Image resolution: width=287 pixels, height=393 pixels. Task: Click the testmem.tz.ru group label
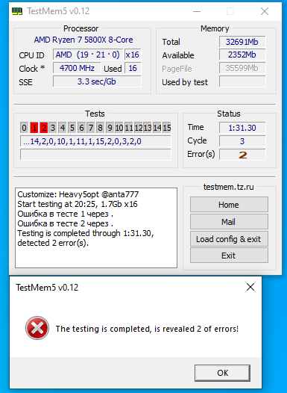(229, 187)
